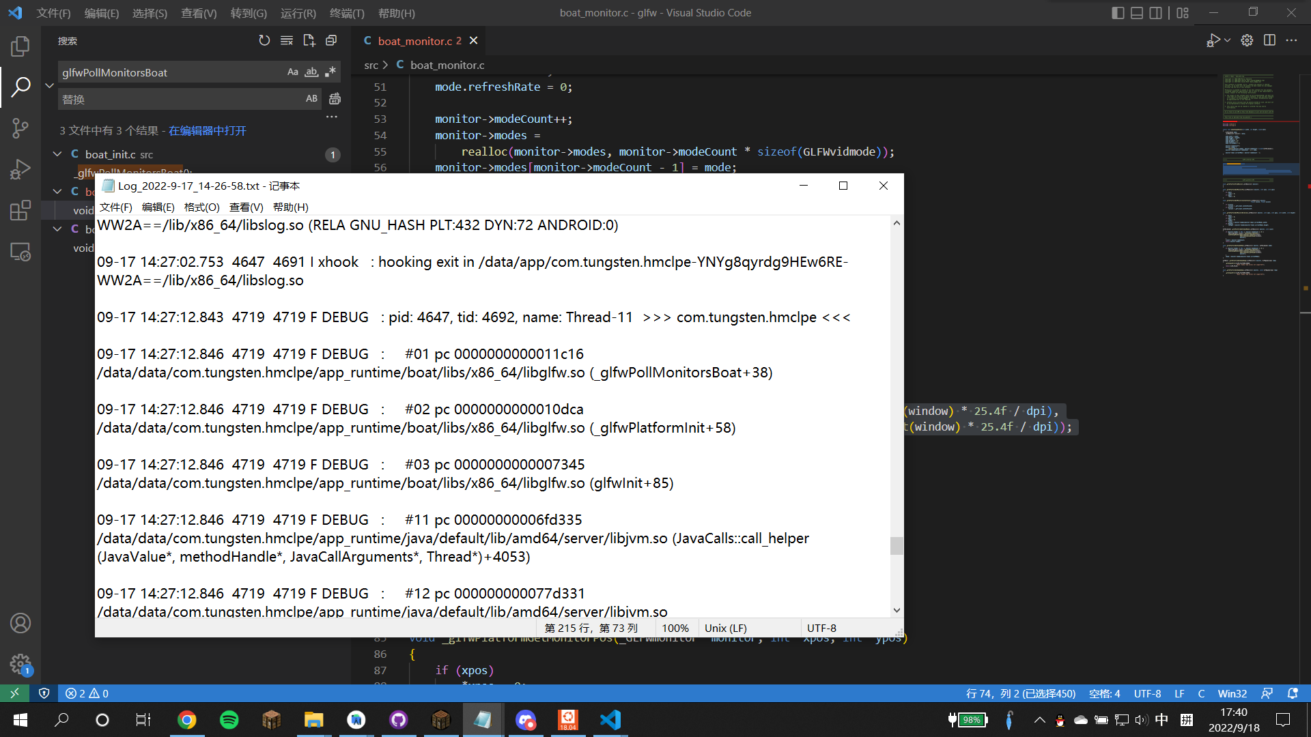Expand the run button dropdown arrow

click(1227, 40)
